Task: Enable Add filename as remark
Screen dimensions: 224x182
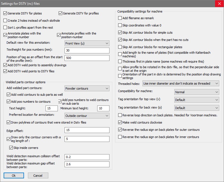Action: (120, 18)
